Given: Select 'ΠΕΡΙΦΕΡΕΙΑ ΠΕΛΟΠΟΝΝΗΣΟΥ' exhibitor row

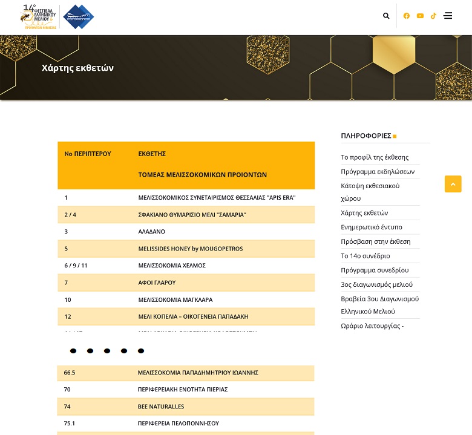Looking at the screenshot, I should click(186, 424).
